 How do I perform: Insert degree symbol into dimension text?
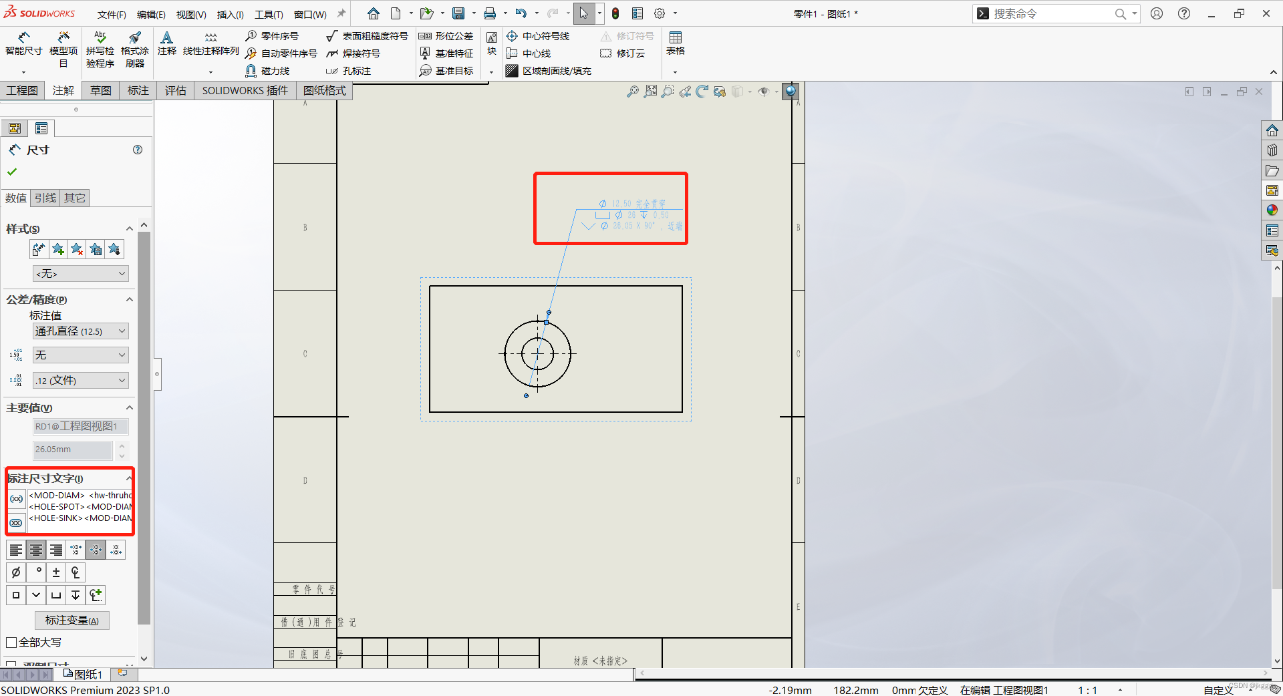36,572
